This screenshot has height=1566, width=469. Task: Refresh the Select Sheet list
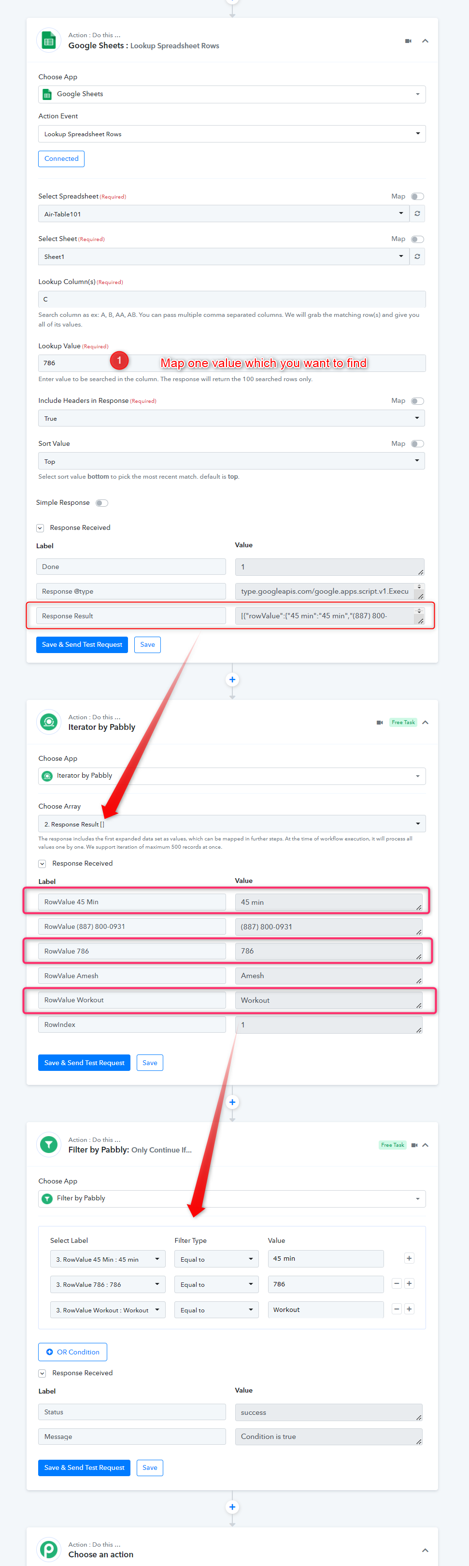click(x=417, y=256)
